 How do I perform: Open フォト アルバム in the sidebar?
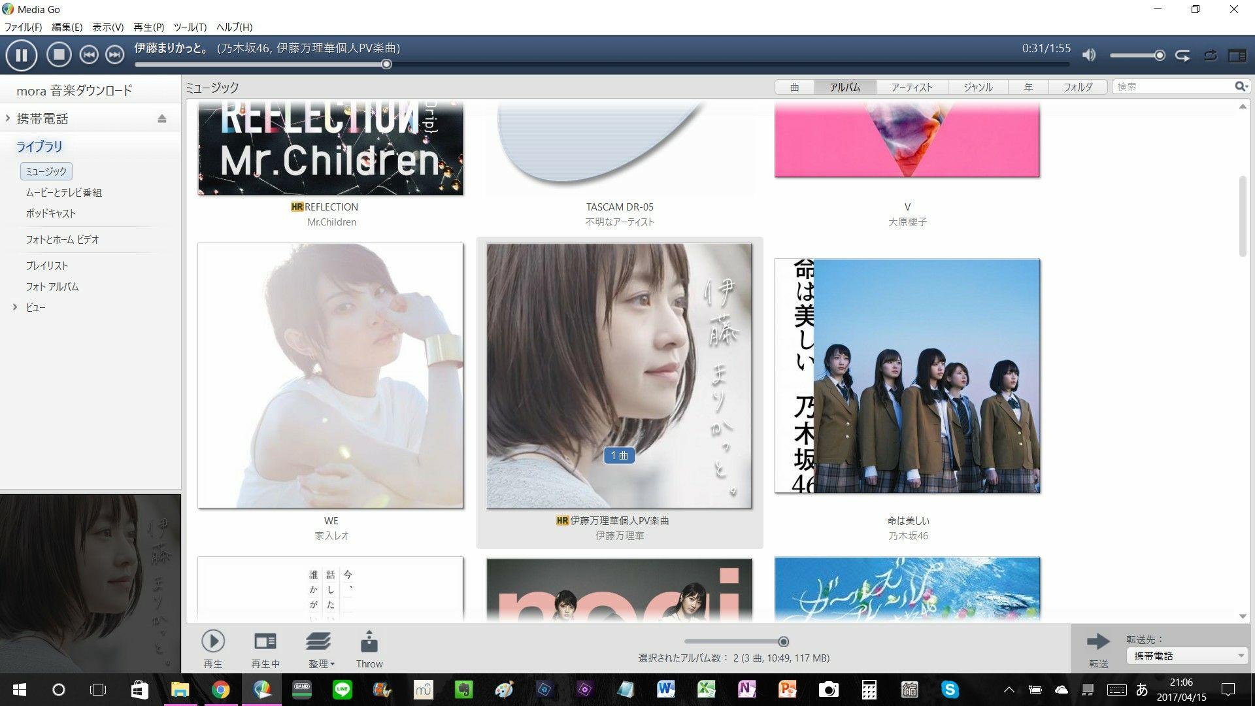click(52, 286)
